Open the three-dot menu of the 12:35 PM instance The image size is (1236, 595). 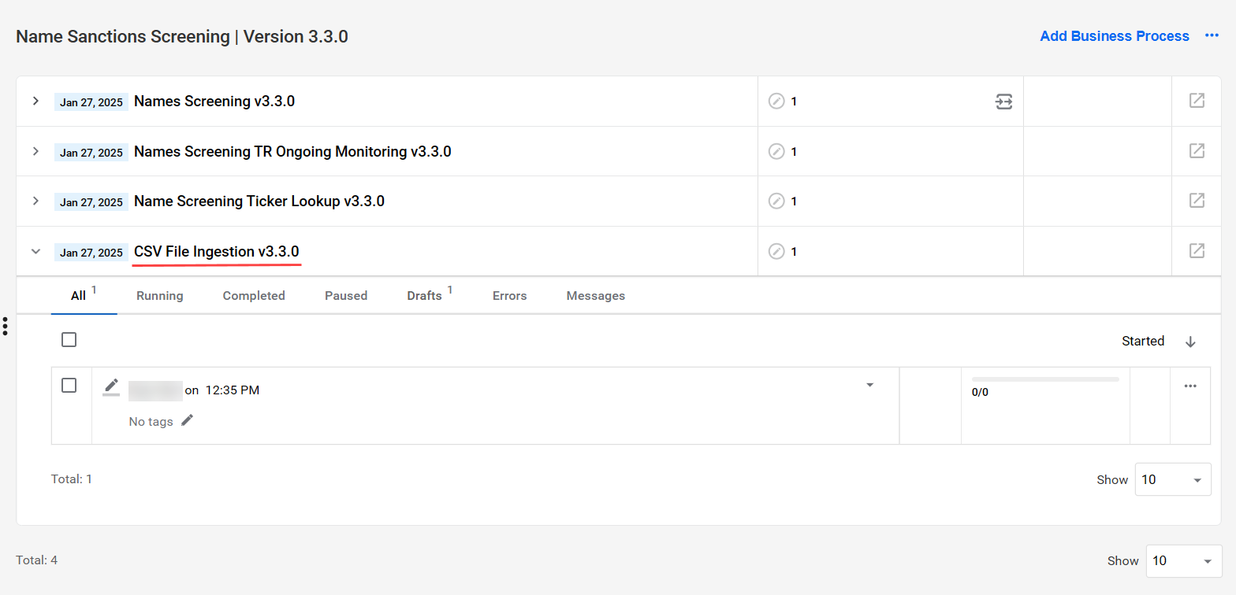coord(1190,386)
